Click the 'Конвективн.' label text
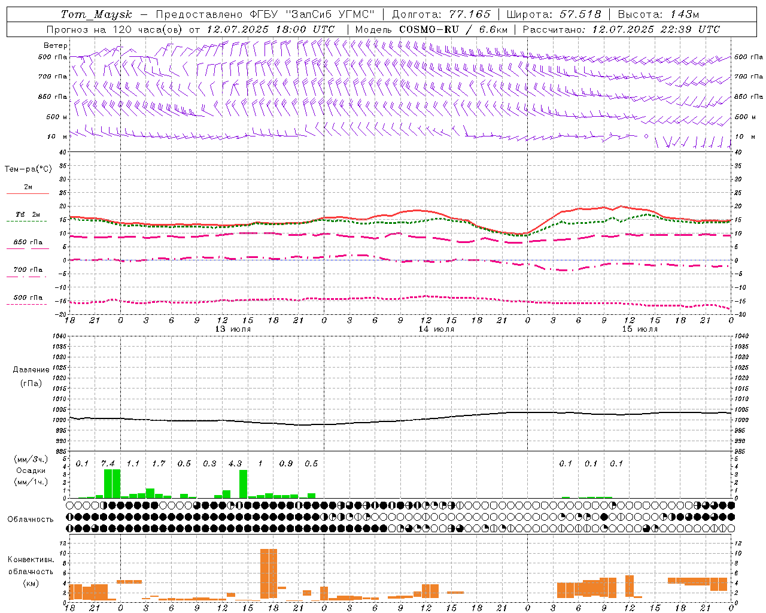Image resolution: width=766 pixels, height=613 pixels. 31,560
